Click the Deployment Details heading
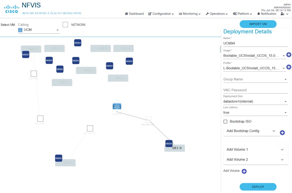Image resolution: width=292 pixels, height=193 pixels. pyautogui.click(x=247, y=31)
